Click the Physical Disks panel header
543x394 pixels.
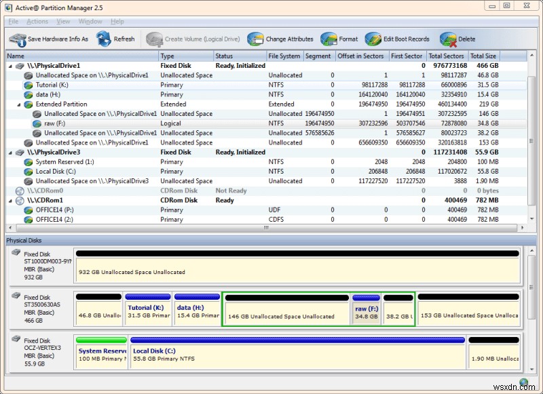(271, 241)
